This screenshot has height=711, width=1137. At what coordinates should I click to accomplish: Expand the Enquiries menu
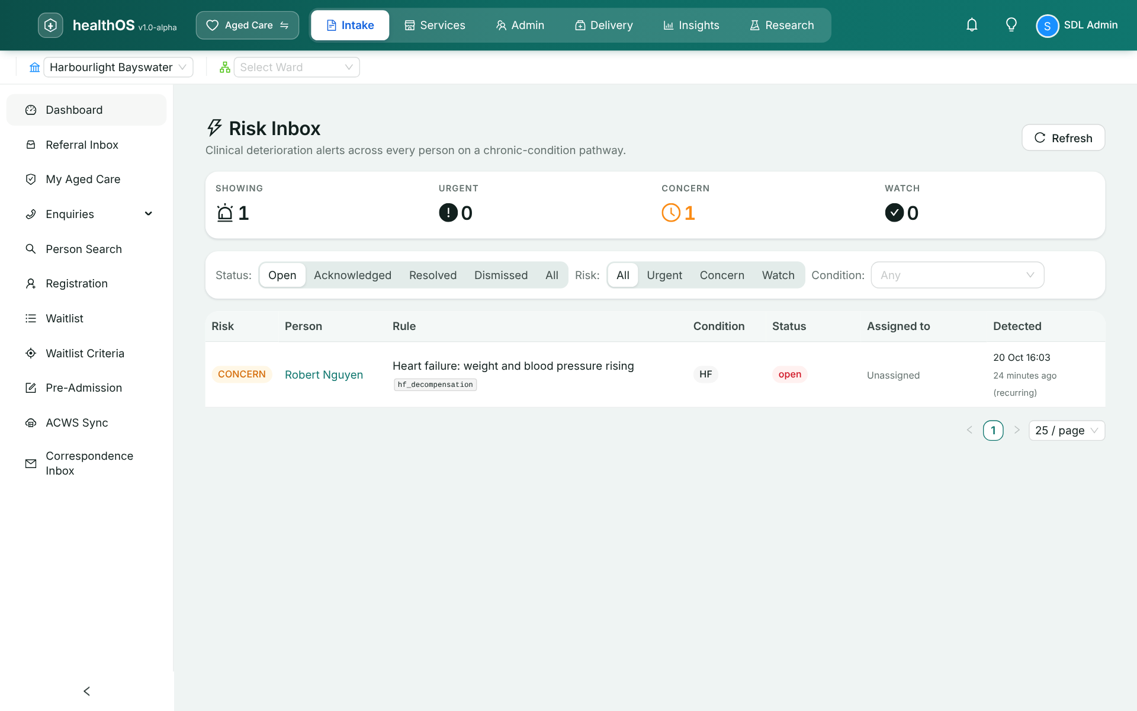point(86,214)
